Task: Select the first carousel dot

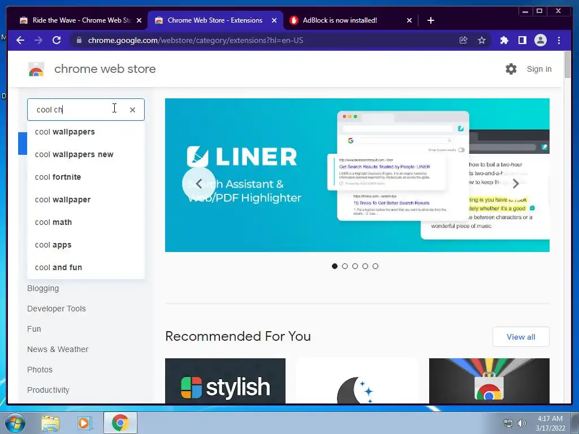Action: pyautogui.click(x=335, y=266)
